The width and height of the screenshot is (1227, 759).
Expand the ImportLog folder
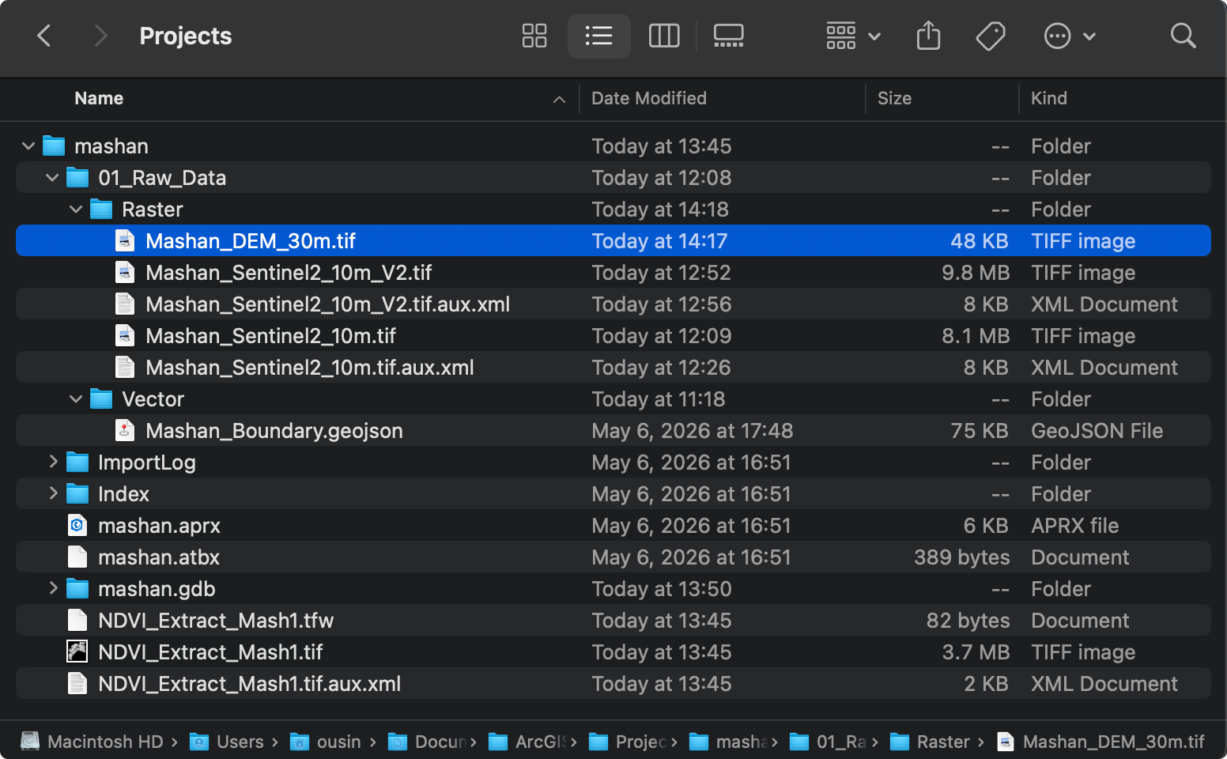pyautogui.click(x=53, y=462)
